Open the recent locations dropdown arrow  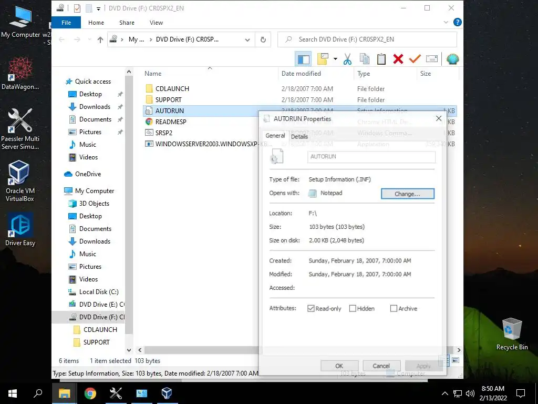tap(89, 39)
